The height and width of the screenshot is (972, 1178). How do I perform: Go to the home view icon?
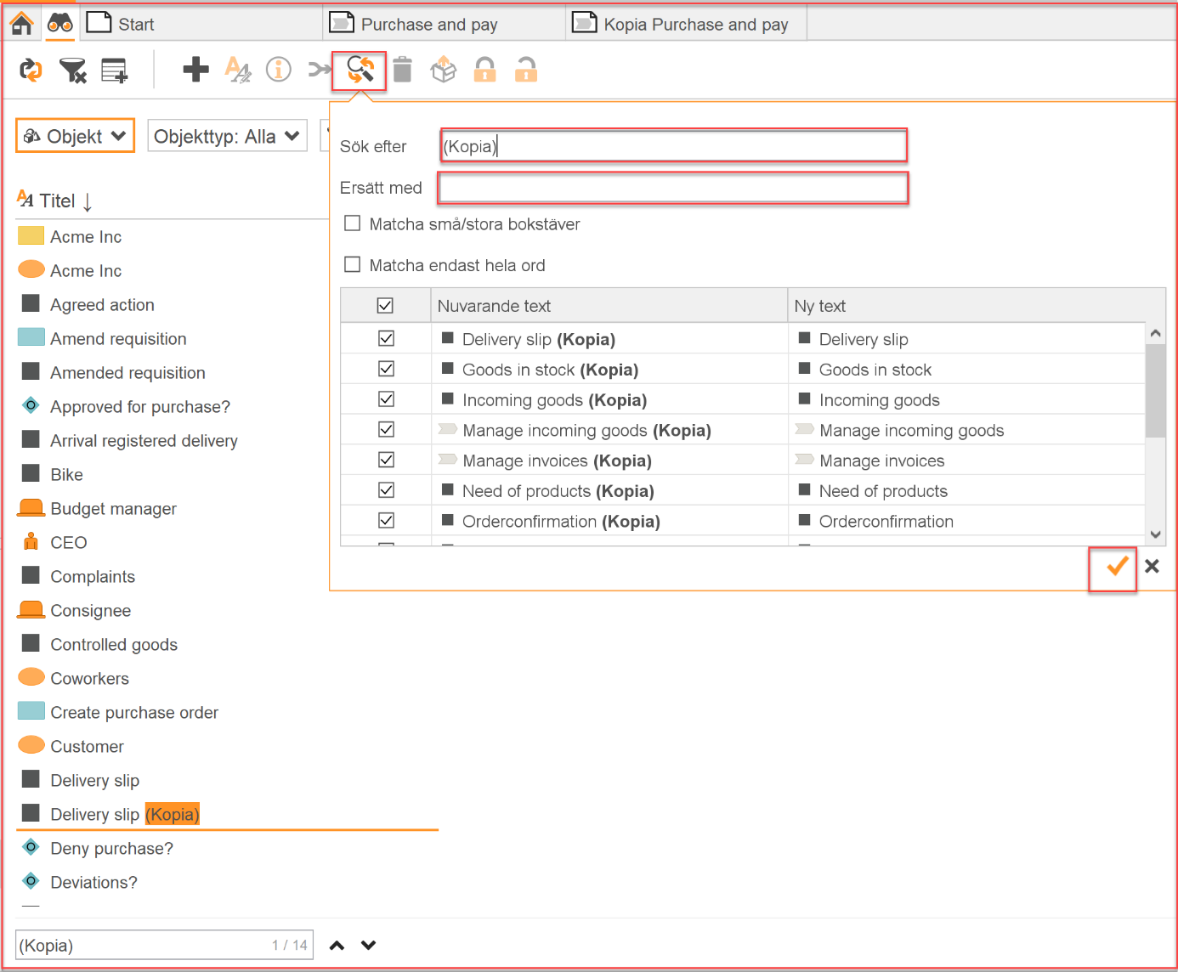click(x=22, y=23)
